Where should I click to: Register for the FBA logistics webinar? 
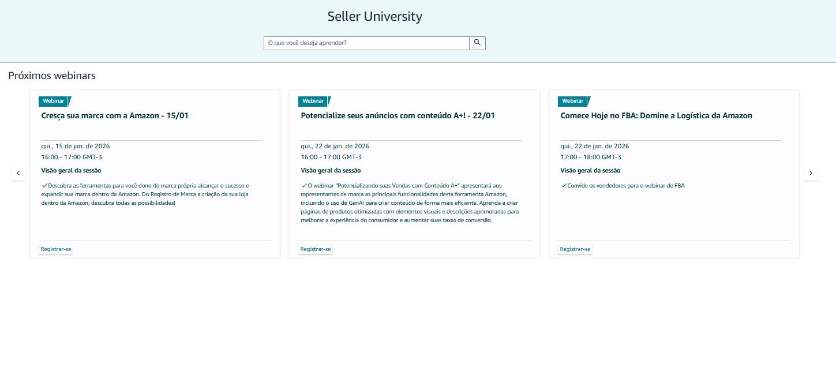575,249
